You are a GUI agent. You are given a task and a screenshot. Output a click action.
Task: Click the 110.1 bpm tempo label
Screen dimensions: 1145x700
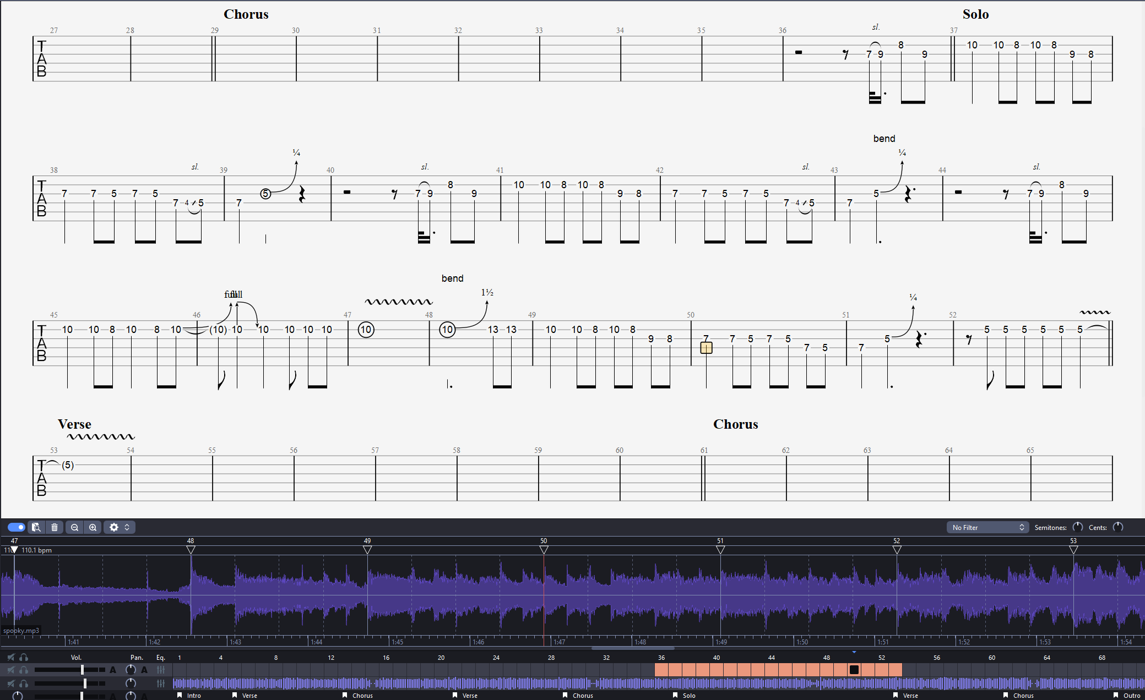(x=36, y=550)
